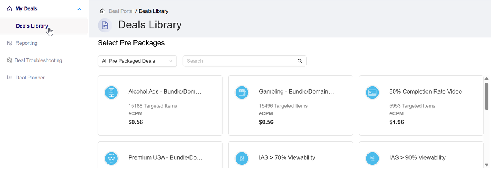Click the IAS > 90% Viewability icon
Image resolution: width=491 pixels, height=175 pixels.
point(372,158)
